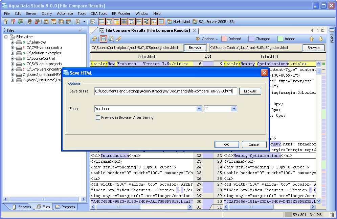Click the calculator-style toolbar icon
This screenshot has height=219, width=337.
click(x=93, y=22)
